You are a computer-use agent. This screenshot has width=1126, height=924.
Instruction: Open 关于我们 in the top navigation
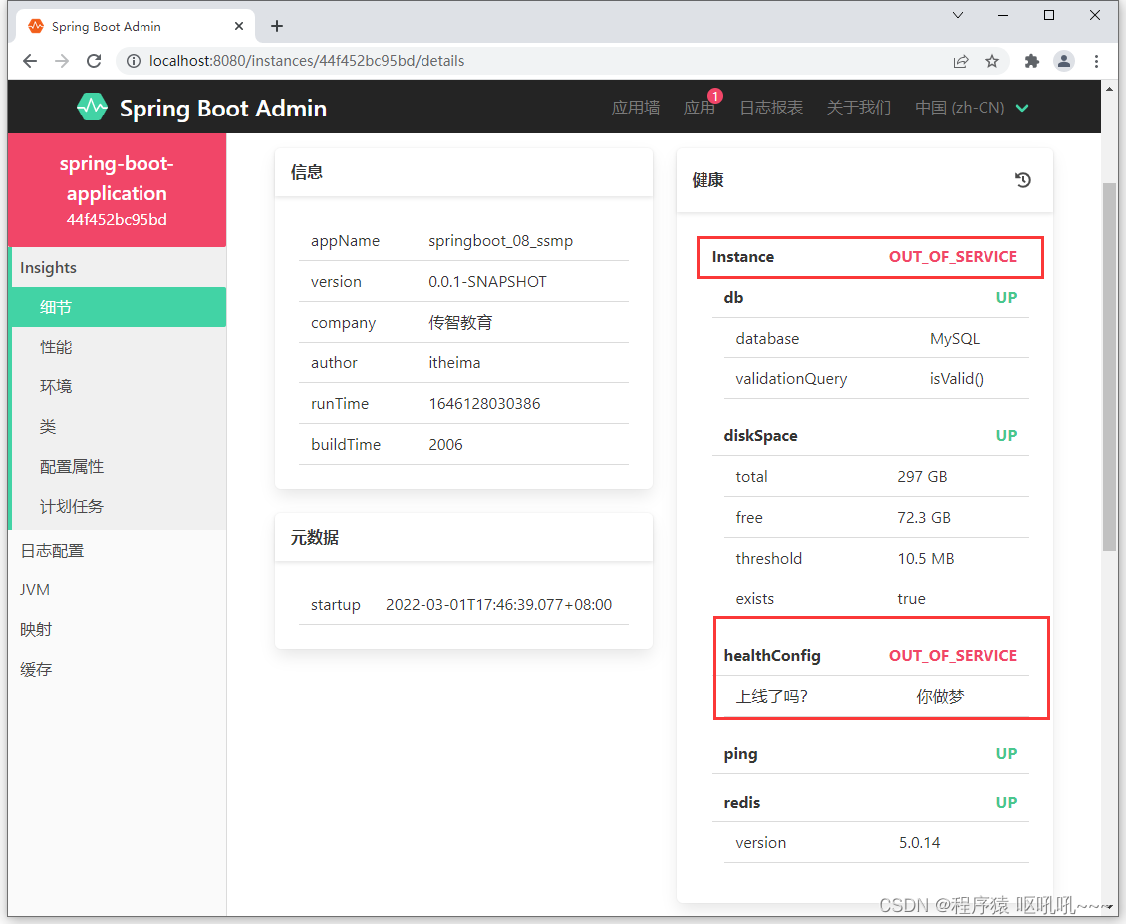coord(859,107)
